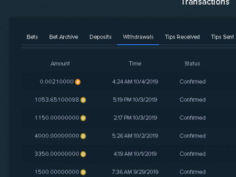
Task: Click the time 5:26 AM 10/2/2019
Action: coord(135,136)
